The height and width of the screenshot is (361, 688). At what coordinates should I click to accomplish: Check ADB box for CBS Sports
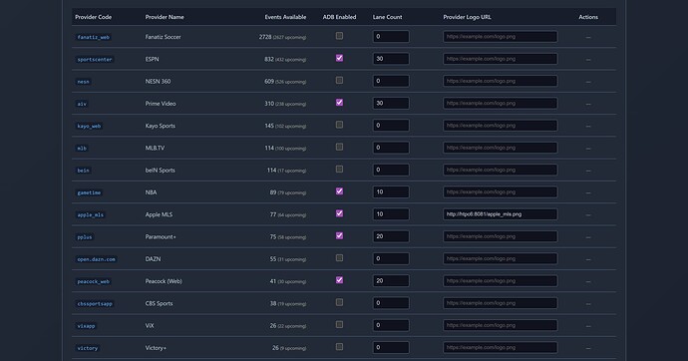coord(339,302)
